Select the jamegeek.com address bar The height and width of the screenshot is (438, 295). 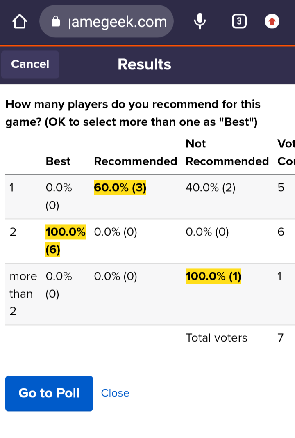point(107,21)
